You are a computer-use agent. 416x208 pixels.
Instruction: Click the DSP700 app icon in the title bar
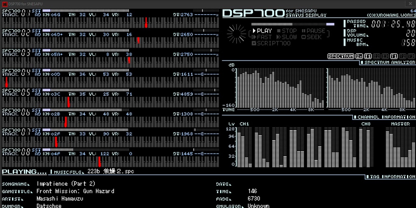click(5, 4)
